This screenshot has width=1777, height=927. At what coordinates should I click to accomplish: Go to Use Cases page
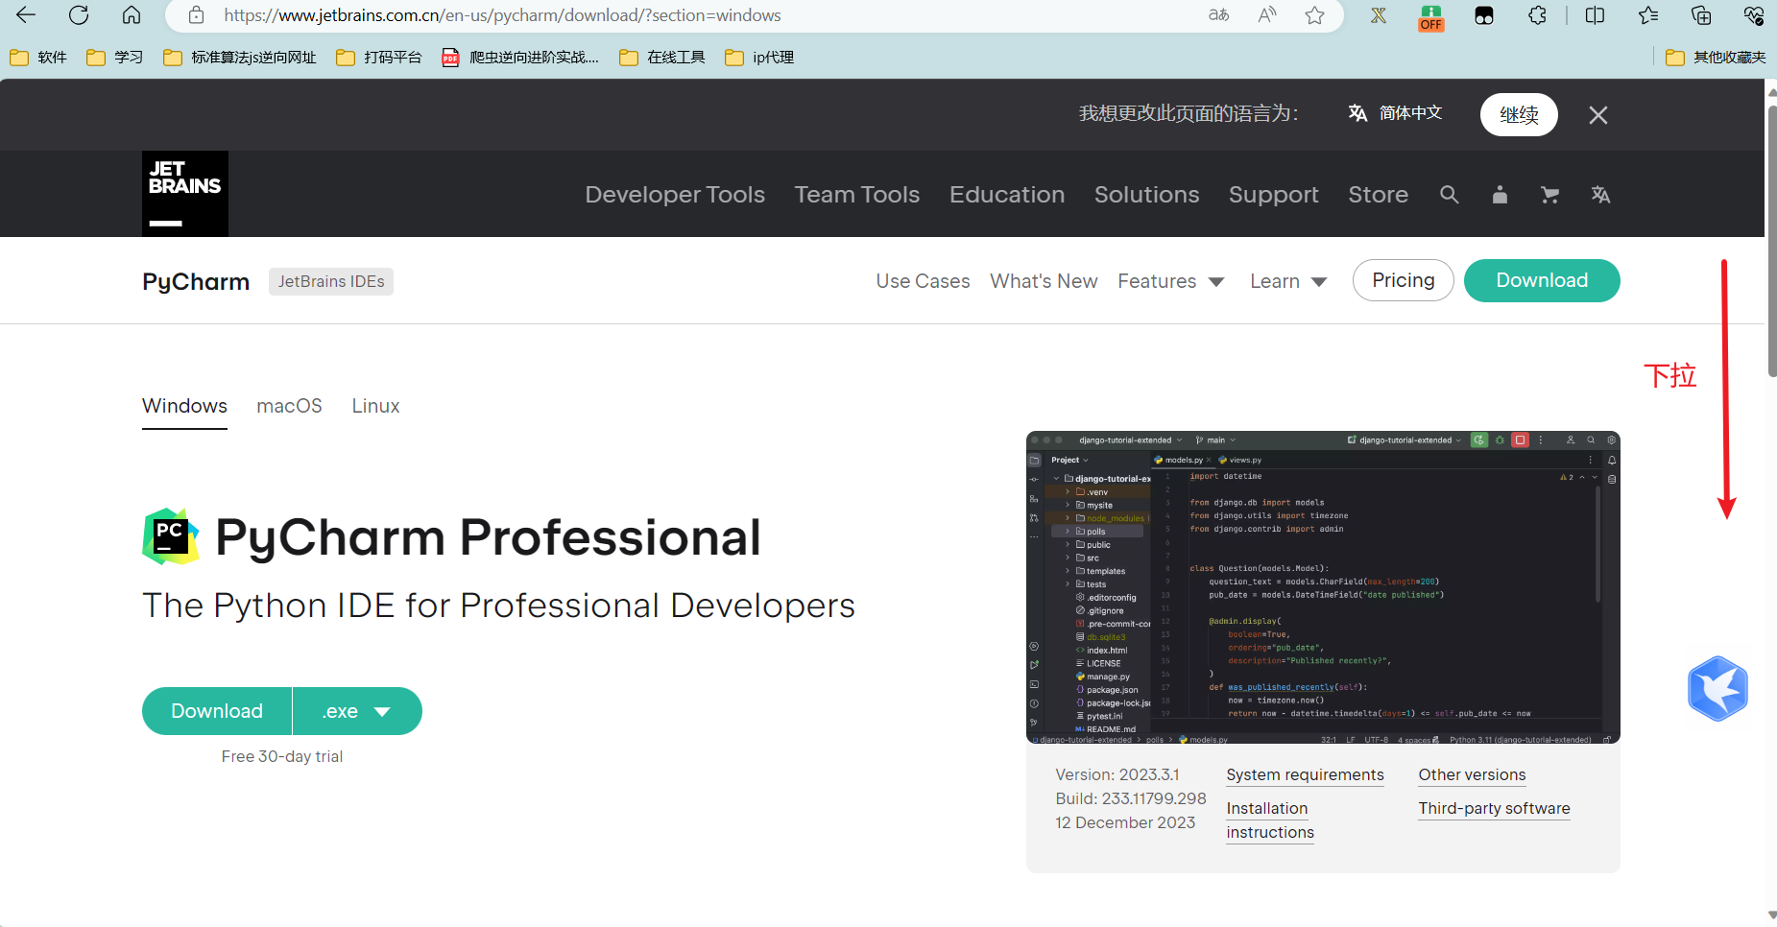[923, 281]
